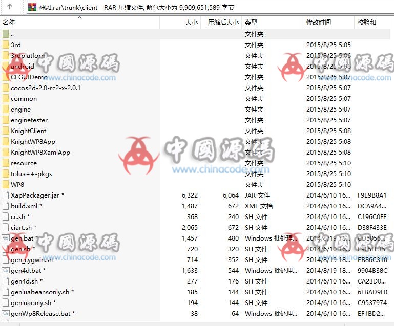The width and height of the screenshot is (394, 326).
Task: Select the enginetester folder icon
Action: 6,120
